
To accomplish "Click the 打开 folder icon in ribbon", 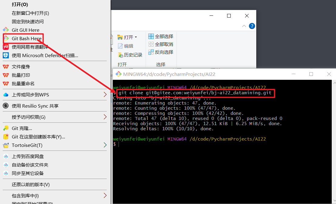I will (x=120, y=37).
